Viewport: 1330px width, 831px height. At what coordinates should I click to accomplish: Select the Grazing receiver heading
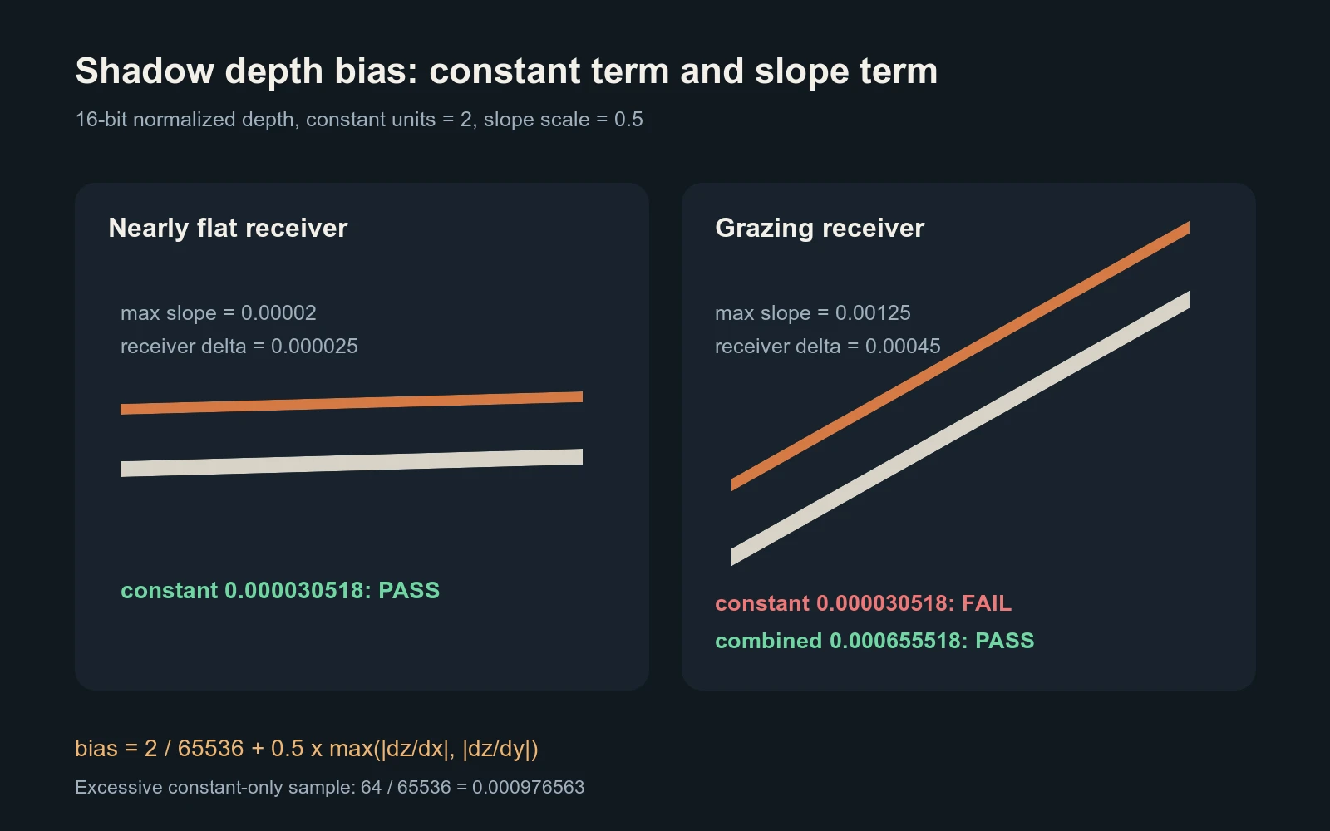tap(820, 229)
